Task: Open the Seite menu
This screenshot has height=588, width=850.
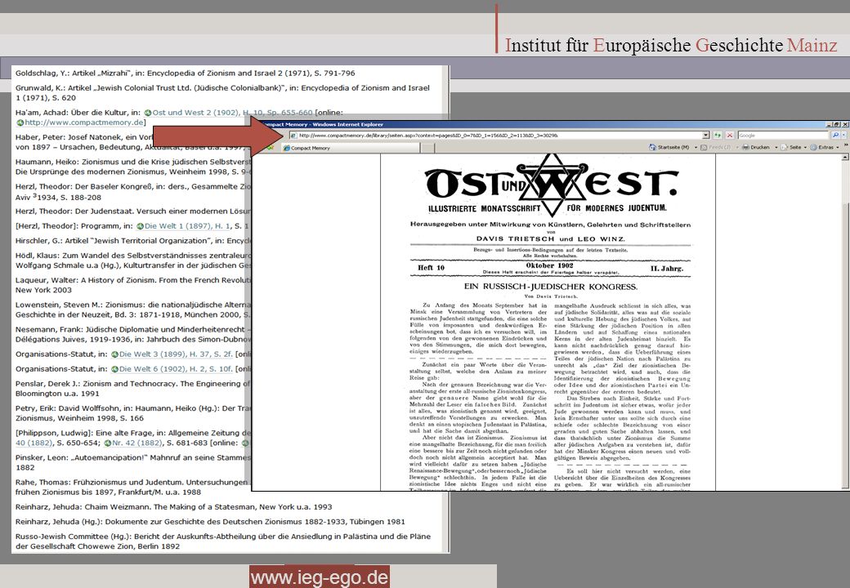Action: [794, 147]
